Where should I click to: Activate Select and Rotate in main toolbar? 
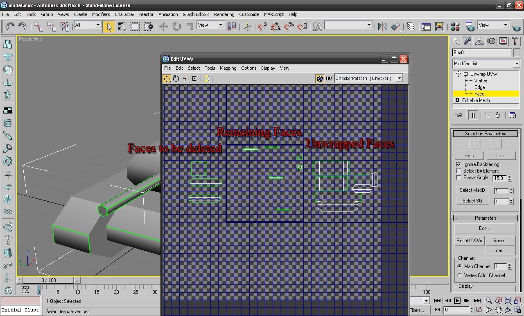tap(177, 27)
